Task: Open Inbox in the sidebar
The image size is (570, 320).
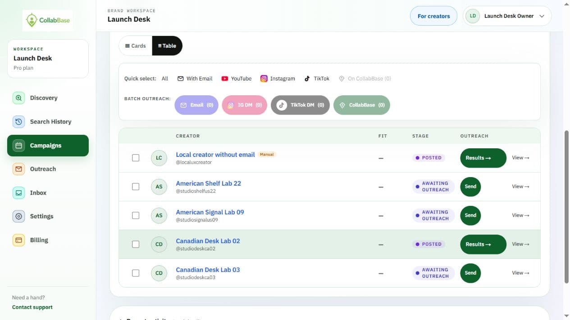Action: click(x=48, y=193)
